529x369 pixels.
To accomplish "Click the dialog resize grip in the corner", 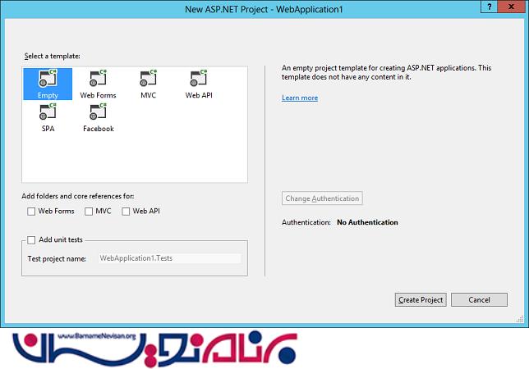I will [x=520, y=319].
